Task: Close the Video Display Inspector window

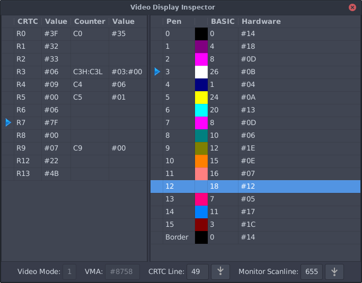Action: point(352,7)
